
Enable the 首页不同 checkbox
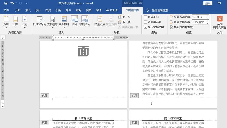point(145,17)
